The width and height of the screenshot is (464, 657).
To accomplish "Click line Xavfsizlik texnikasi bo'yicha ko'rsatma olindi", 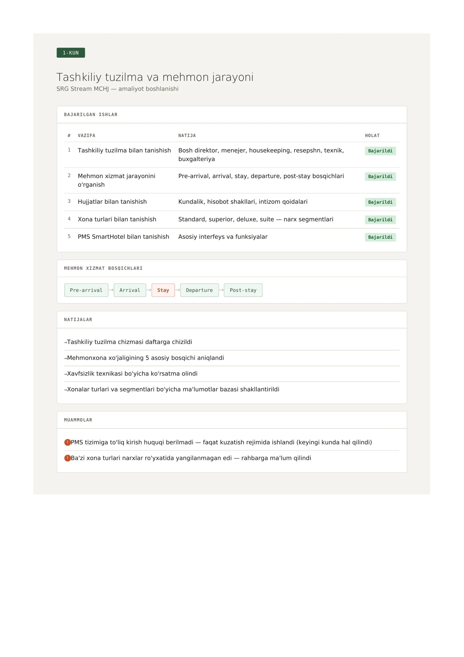I will pyautogui.click(x=132, y=373).
